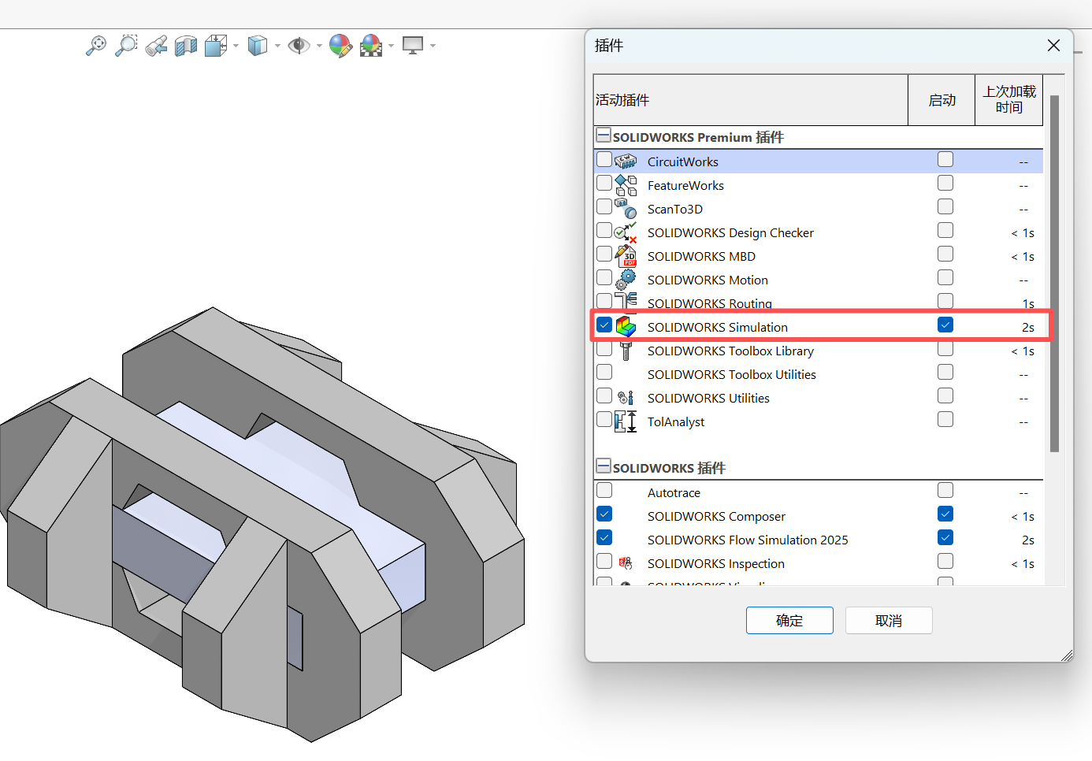1092x761 pixels.
Task: Click the 活动插件 column header
Action: (x=751, y=100)
